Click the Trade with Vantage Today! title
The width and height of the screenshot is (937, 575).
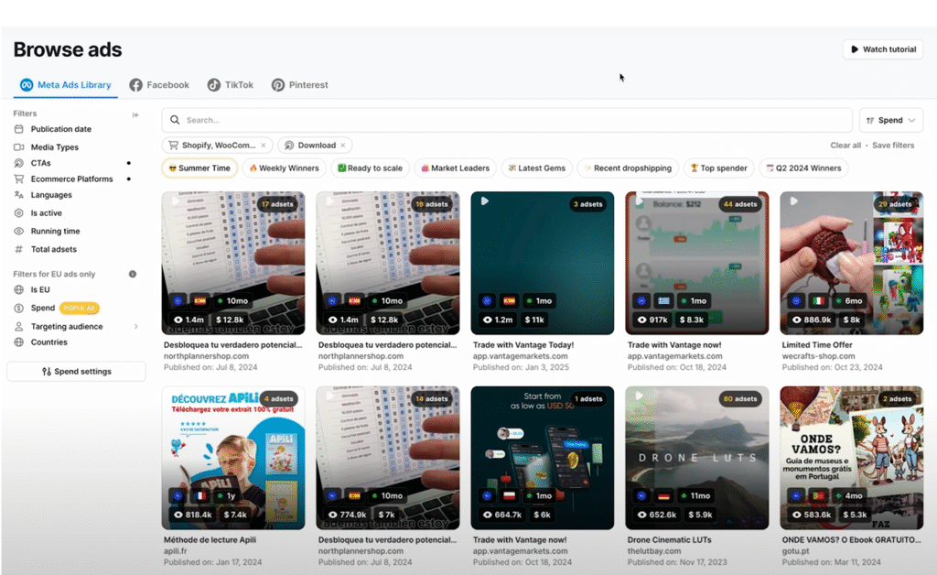coord(522,345)
